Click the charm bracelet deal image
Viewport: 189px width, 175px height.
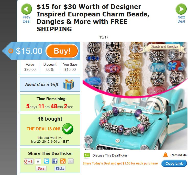point(135,96)
